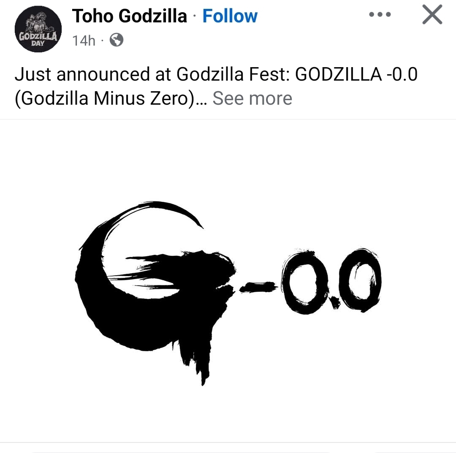This screenshot has height=453, width=456.
Task: Click the "GODZILLA -0.0" title in caption
Action: click(x=356, y=74)
